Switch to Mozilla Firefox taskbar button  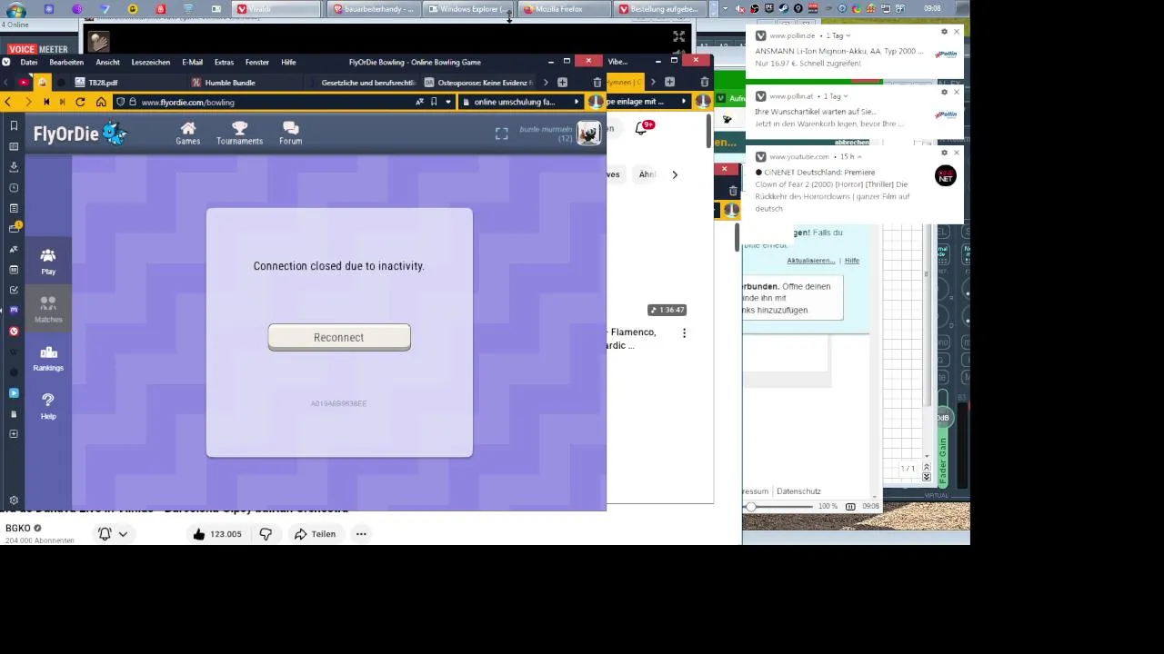point(563,9)
